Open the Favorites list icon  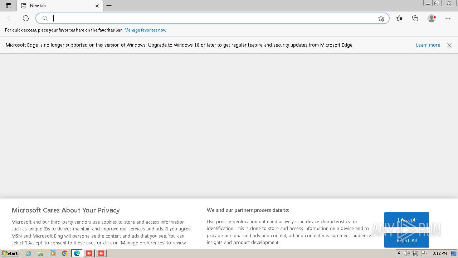point(399,18)
